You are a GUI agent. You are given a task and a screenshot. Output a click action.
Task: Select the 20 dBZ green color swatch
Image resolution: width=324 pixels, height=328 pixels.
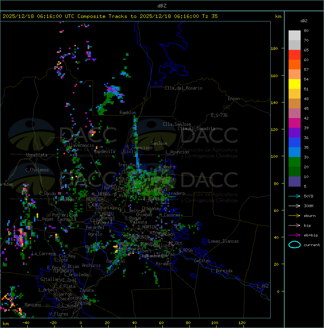point(294,162)
